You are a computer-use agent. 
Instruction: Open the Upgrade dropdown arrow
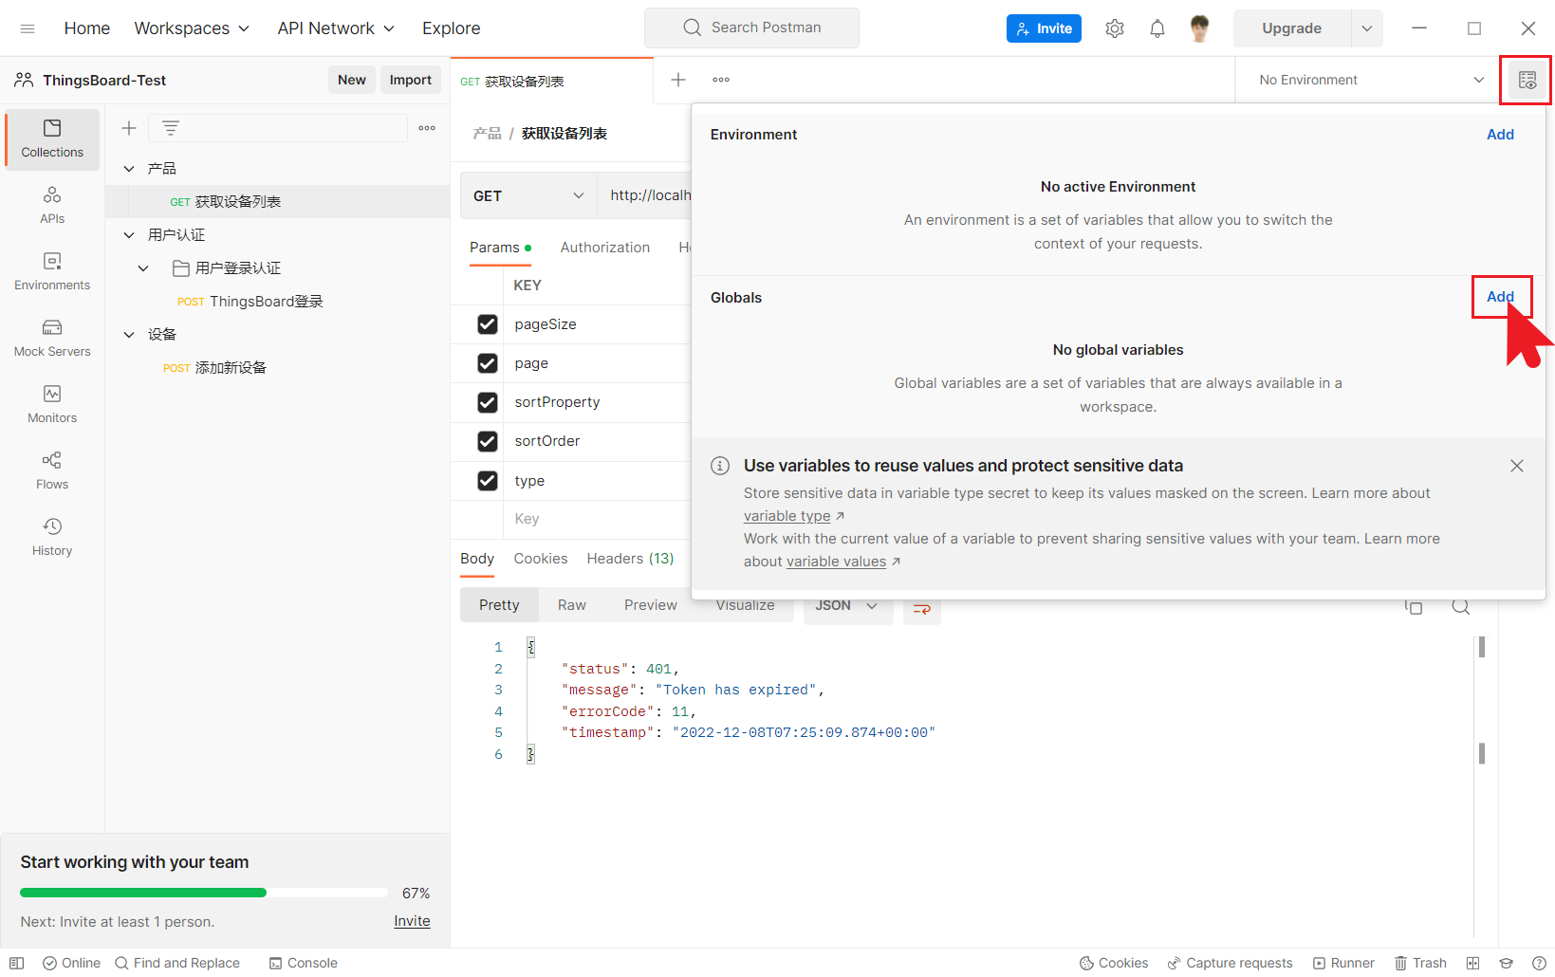coord(1367,28)
